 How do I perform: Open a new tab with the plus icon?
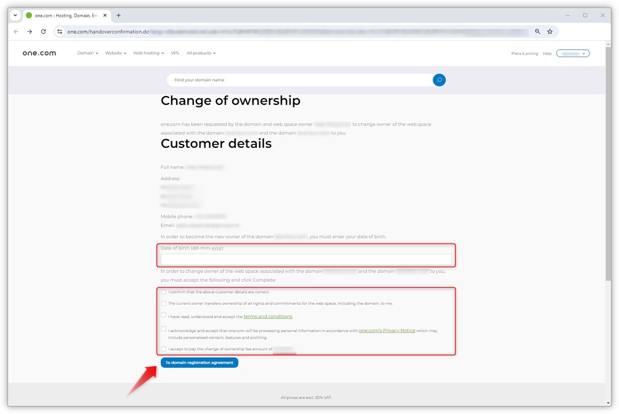119,15
